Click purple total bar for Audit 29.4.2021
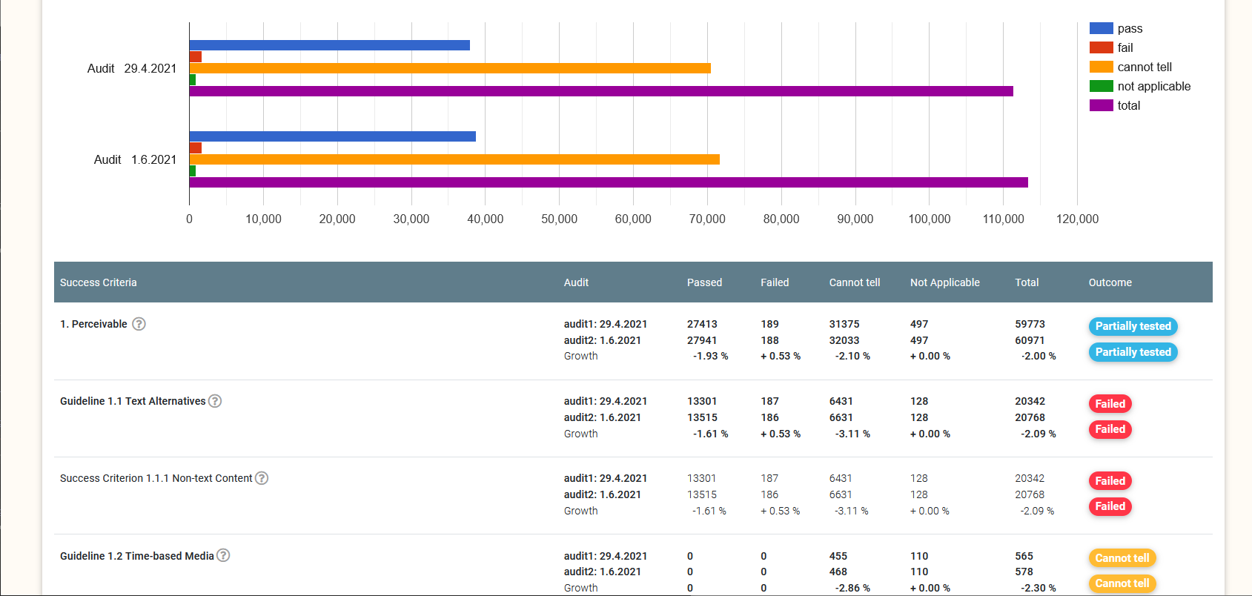 click(601, 91)
